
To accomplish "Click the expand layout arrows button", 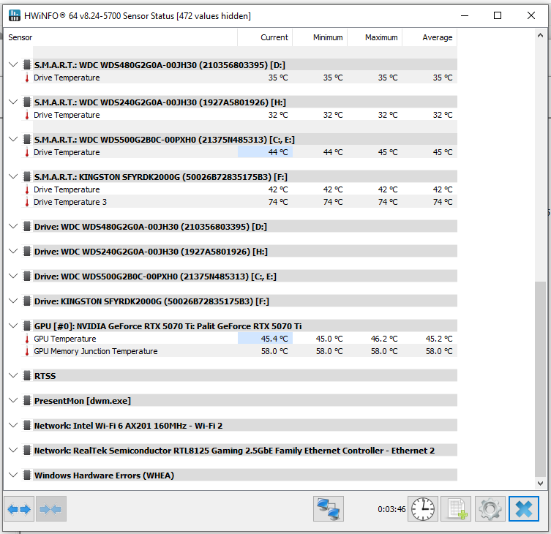I will [19, 508].
